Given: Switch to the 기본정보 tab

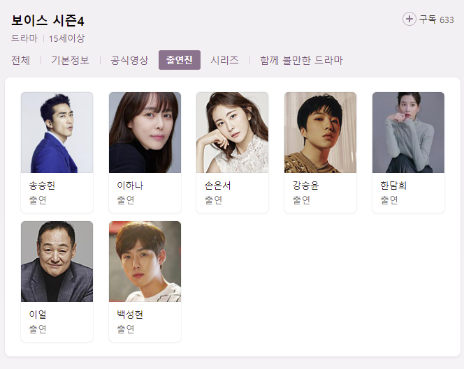Looking at the screenshot, I should tap(70, 60).
